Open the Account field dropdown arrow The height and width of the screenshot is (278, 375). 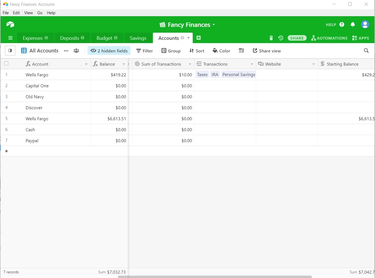pyautogui.click(x=86, y=64)
